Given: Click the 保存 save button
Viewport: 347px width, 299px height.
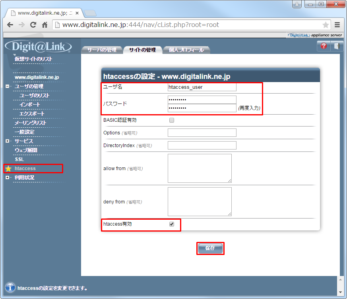Looking at the screenshot, I should pyautogui.click(x=210, y=248).
